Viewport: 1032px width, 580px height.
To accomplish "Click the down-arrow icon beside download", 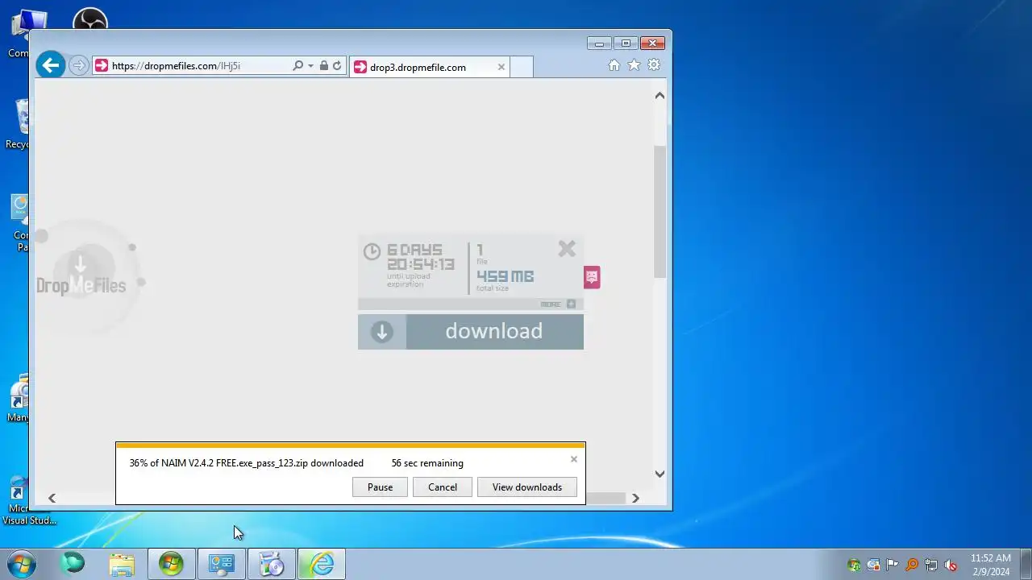I will click(382, 332).
